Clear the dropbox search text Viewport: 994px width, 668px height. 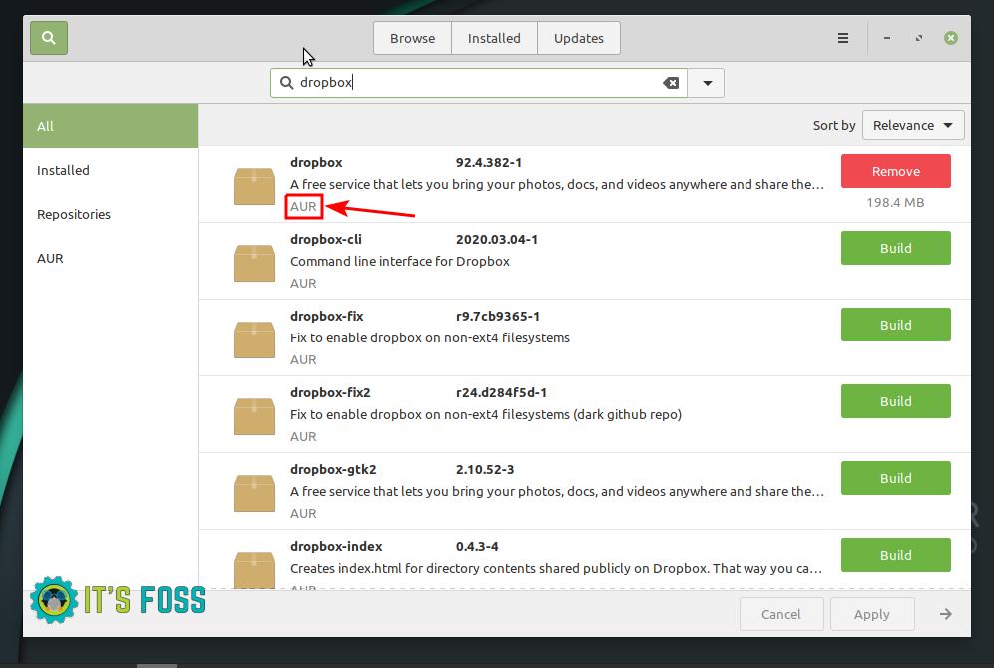672,83
